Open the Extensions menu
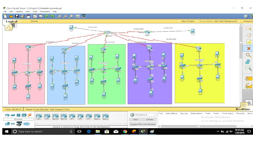Screen dimensions: 253x142 (45, 12)
